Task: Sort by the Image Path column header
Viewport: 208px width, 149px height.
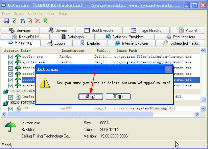Action: 157,51
